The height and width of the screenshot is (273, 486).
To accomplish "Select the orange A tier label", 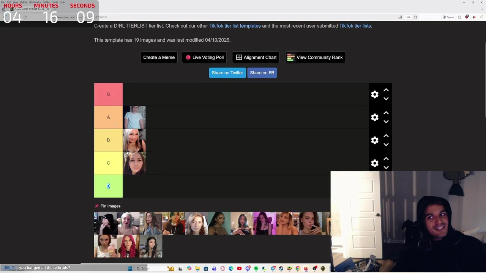I will (108, 117).
